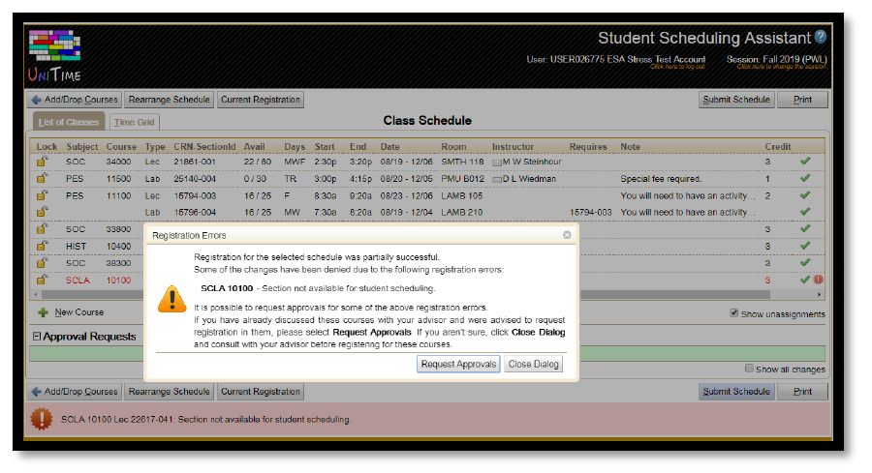
Task: Click the Close Dialog button
Action: point(534,365)
